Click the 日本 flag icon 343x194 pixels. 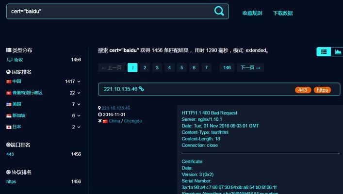point(9,127)
